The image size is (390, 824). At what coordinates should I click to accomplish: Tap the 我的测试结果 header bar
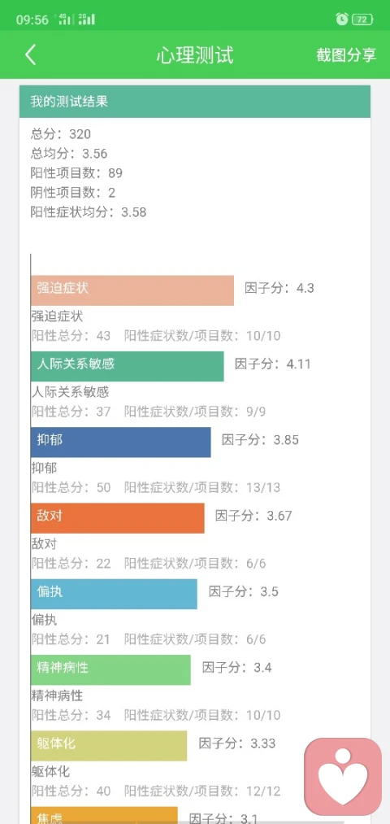195,102
